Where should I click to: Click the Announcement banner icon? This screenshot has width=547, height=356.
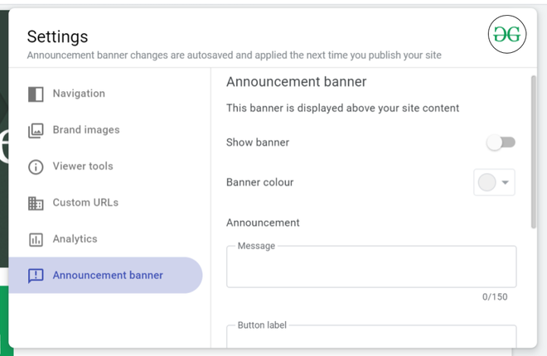[x=36, y=276]
